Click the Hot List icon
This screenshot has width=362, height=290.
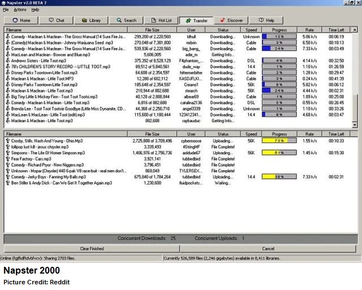(x=153, y=20)
